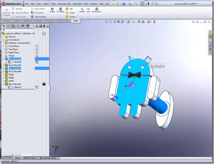The width and height of the screenshot is (214, 164).
Task: Switch to the Evaluate tab
Action: (x=38, y=21)
